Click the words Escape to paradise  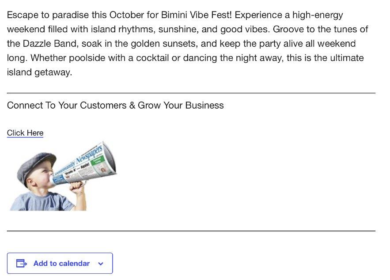click(x=48, y=15)
